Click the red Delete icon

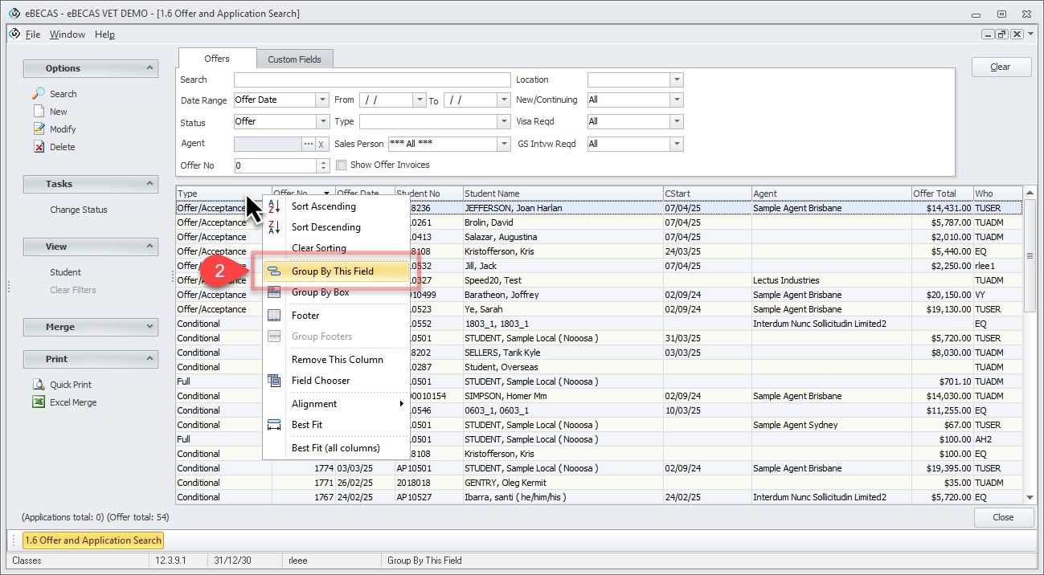point(39,147)
